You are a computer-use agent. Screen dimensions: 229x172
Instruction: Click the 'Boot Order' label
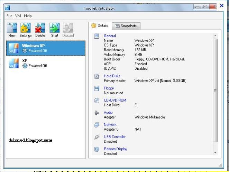coord(112,59)
